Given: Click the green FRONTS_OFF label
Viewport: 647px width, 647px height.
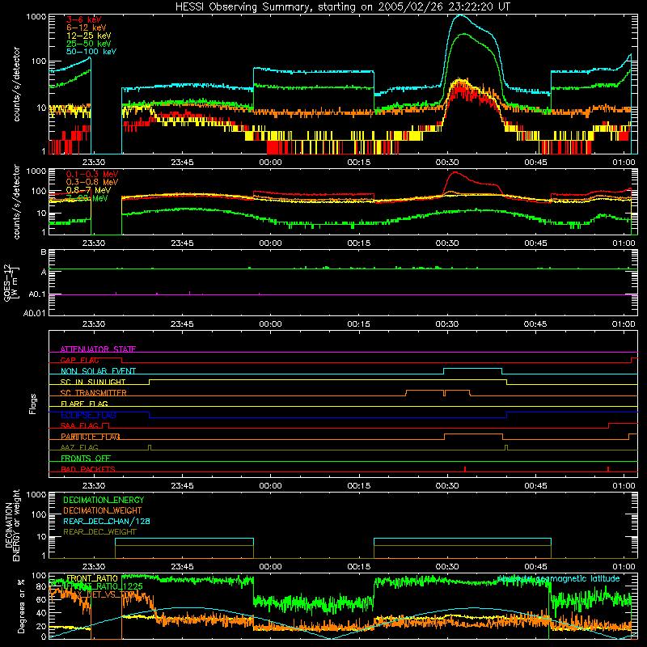Looking at the screenshot, I should [x=86, y=458].
